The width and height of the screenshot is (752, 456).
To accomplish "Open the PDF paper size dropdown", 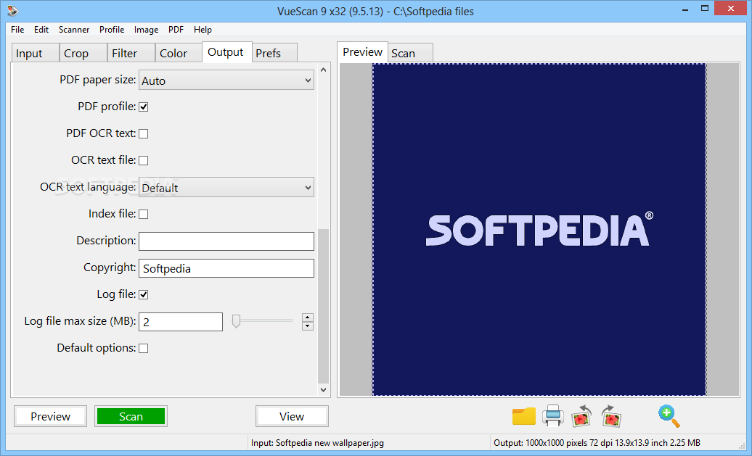I will click(x=226, y=80).
